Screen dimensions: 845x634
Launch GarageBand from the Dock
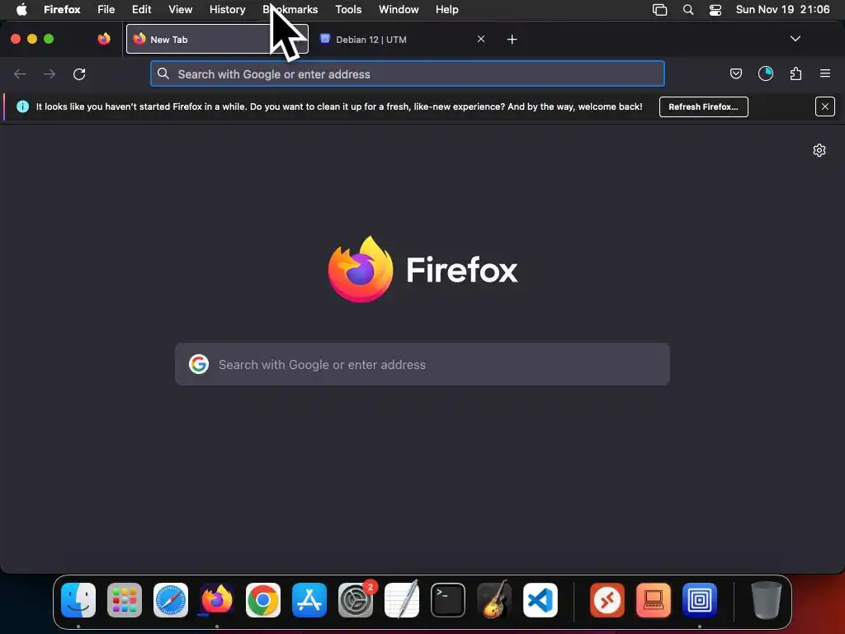pos(494,599)
